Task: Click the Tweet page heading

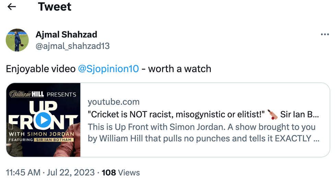Action: point(55,7)
